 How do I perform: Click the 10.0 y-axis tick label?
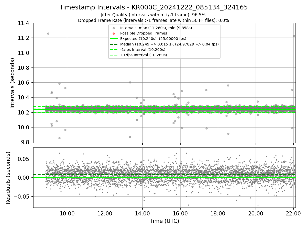(24, 127)
